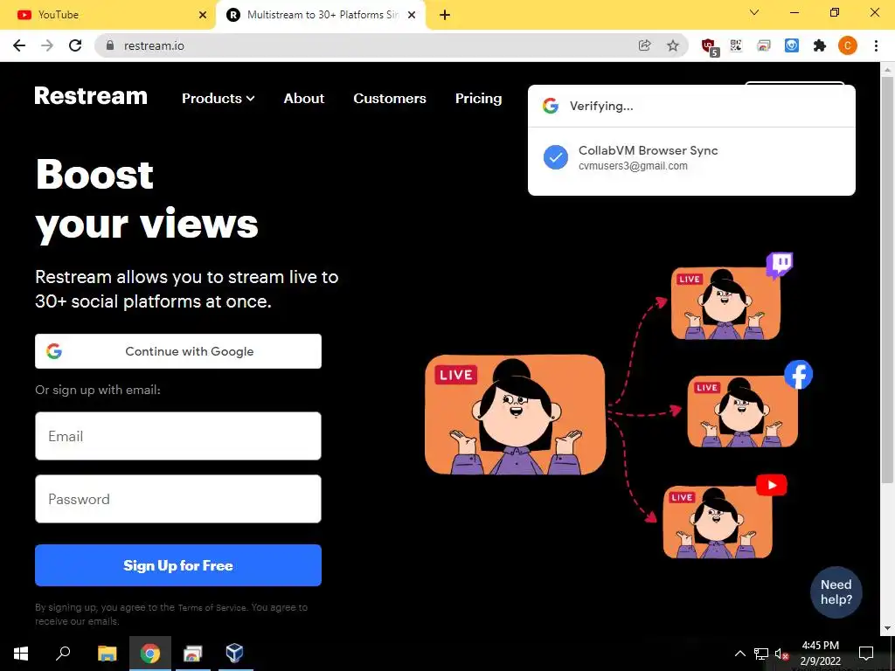
Task: Open Chrome's three-dot menu
Action: click(876, 45)
